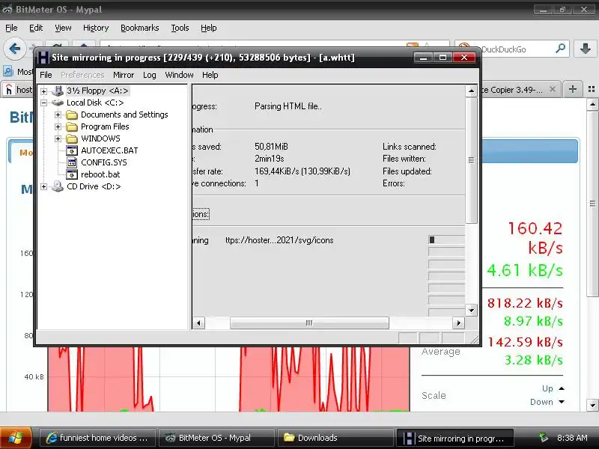Open the Mypal Downloads arrow button

click(586, 49)
